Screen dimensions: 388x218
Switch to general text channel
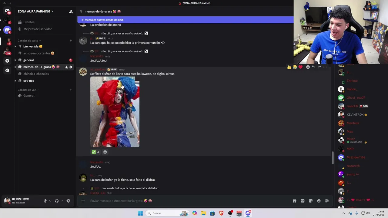[44, 60]
